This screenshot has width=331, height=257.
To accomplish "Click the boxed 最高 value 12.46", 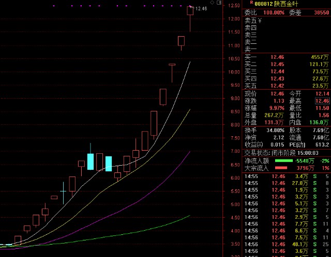I will coord(321,101).
